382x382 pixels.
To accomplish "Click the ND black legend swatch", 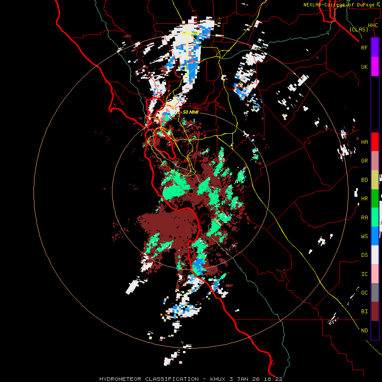I will [x=375, y=330].
